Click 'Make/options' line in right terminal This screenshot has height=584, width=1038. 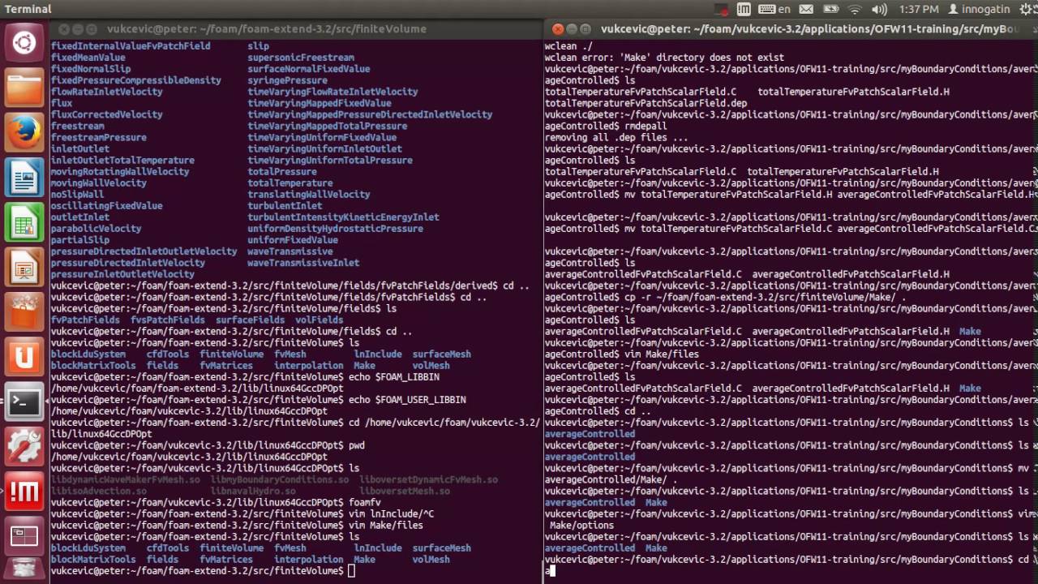(581, 526)
